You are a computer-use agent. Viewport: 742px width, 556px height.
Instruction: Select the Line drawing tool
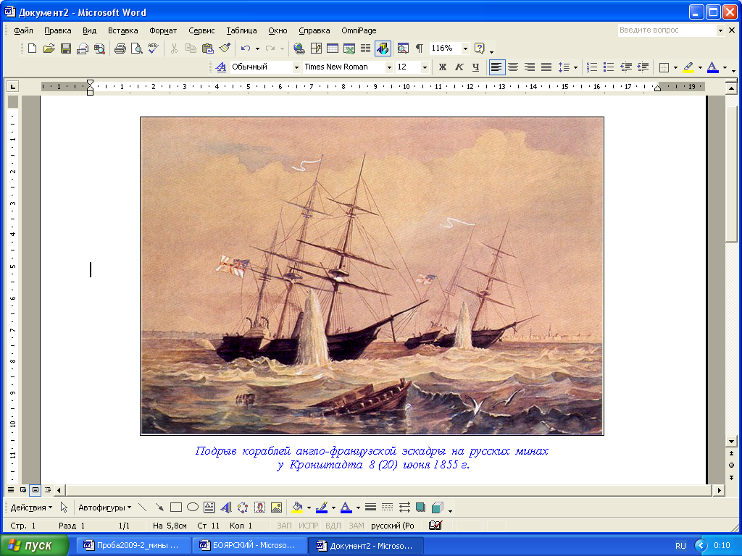pyautogui.click(x=143, y=507)
